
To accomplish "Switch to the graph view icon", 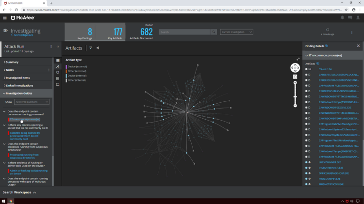I will [x=58, y=66].
